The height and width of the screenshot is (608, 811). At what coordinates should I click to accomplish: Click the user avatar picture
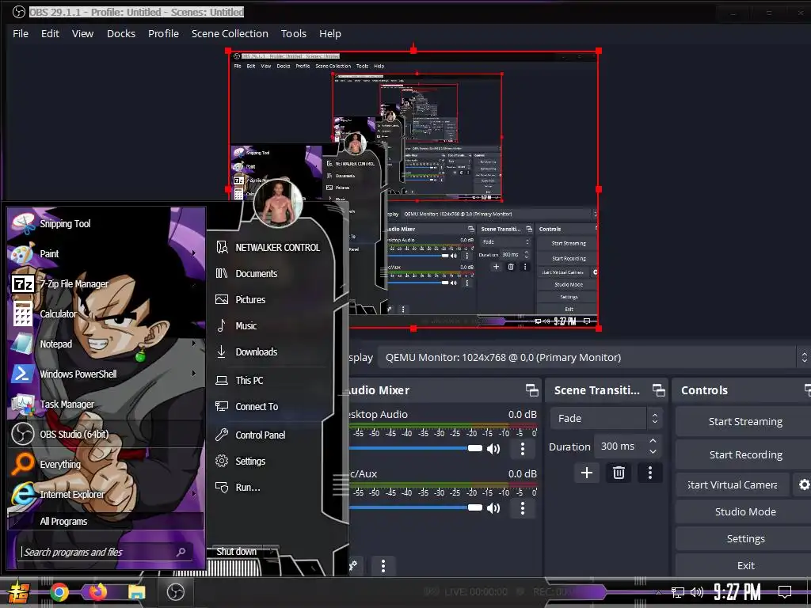pos(278,203)
